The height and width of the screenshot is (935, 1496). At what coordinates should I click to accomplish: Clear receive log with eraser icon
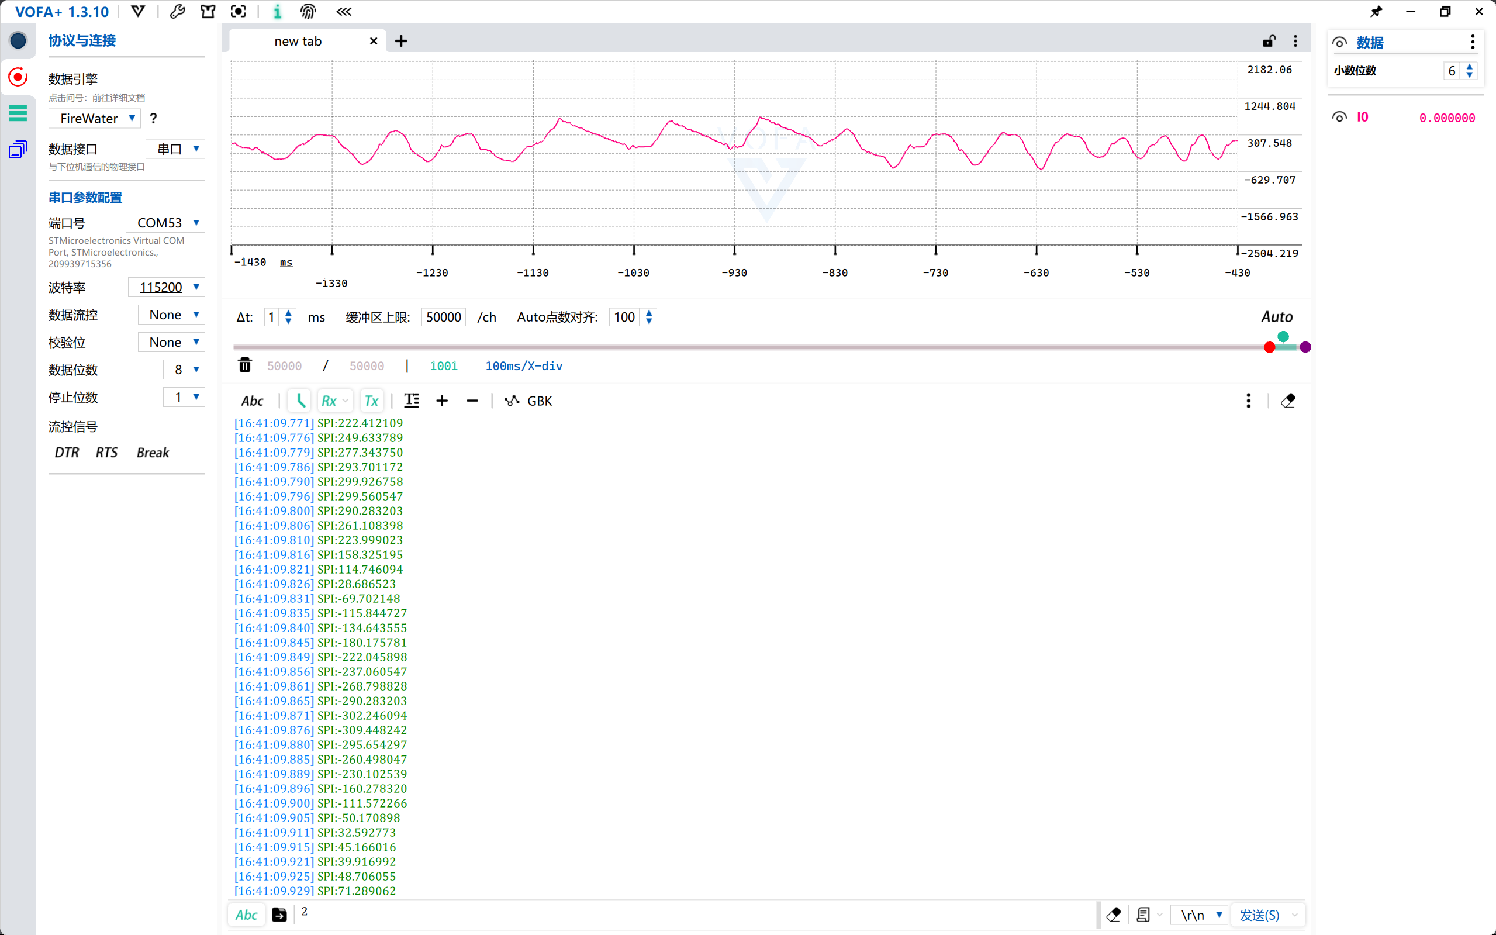1288,401
